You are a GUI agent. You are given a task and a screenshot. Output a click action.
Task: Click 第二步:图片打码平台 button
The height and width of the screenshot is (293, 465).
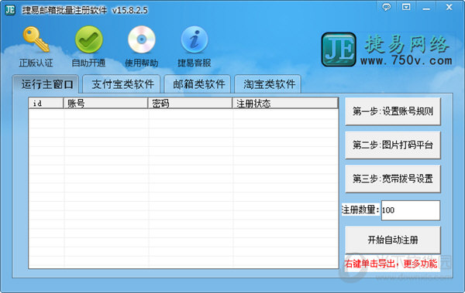point(393,145)
